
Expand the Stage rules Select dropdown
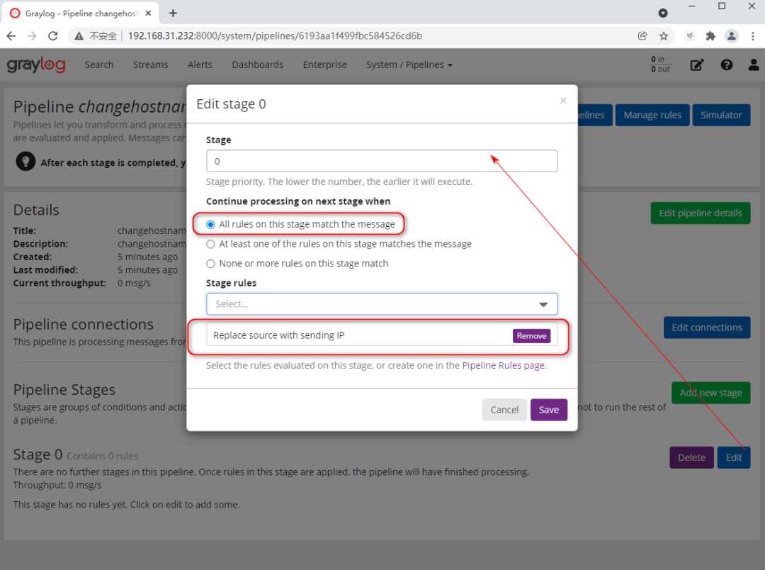click(382, 304)
